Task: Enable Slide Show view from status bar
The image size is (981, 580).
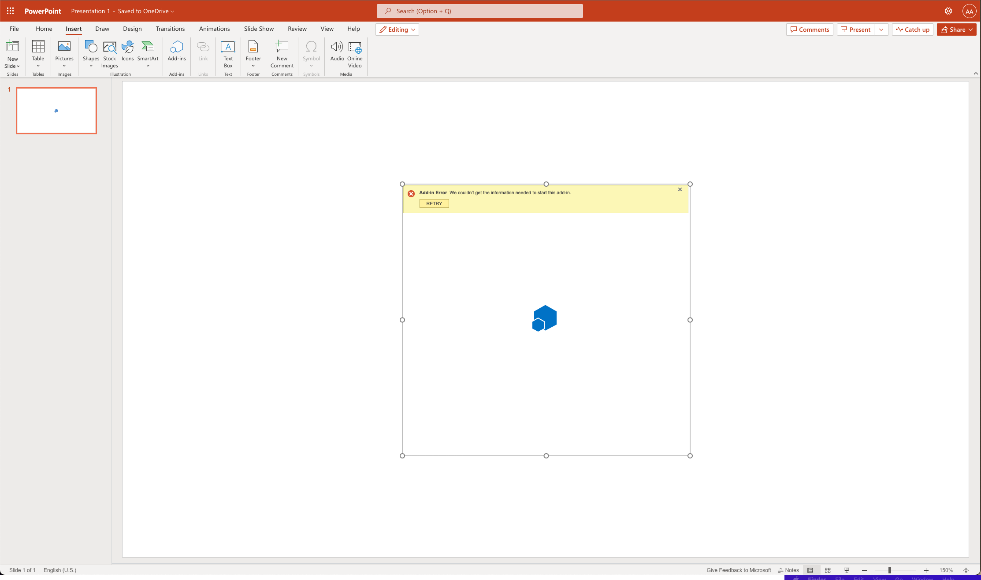Action: click(846, 570)
